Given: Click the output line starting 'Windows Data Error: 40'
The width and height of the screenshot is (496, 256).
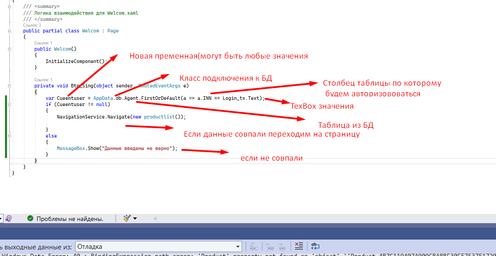Looking at the screenshot, I should [x=248, y=254].
